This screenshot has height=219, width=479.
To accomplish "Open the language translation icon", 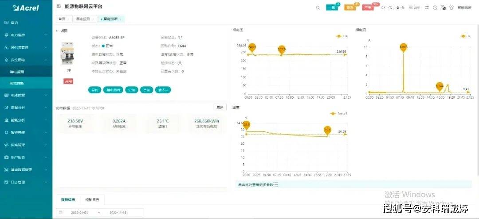I will pos(443,8).
